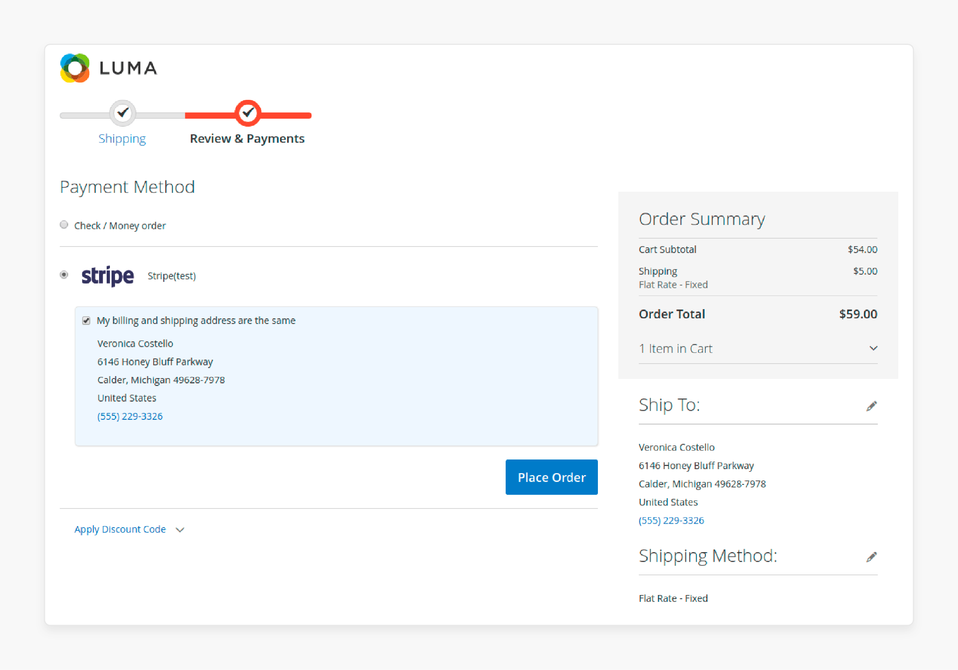Expand the Apply Discount Code section
This screenshot has height=670, width=958.
(130, 529)
